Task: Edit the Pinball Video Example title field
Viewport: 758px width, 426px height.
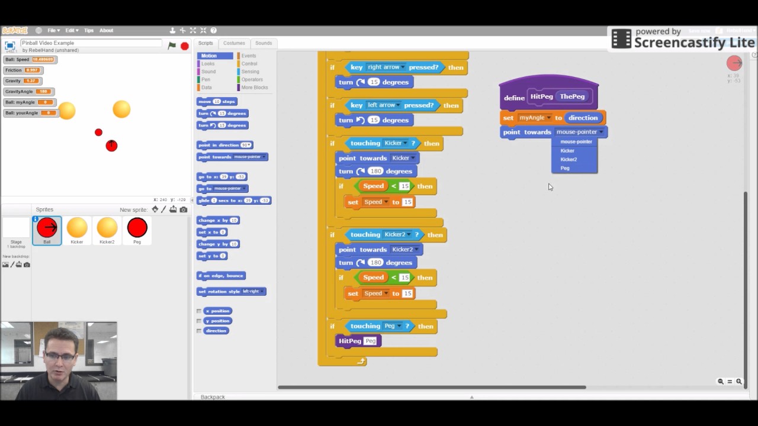Action: click(91, 43)
